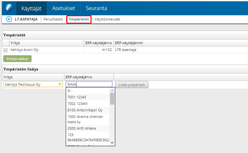
Task: Tick the Kehitys Avoin Oy checkbox
Action: (x=6, y=50)
